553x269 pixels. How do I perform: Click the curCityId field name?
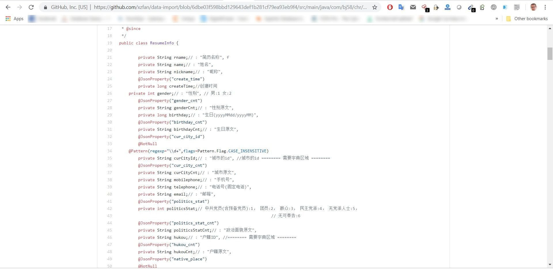click(184, 158)
